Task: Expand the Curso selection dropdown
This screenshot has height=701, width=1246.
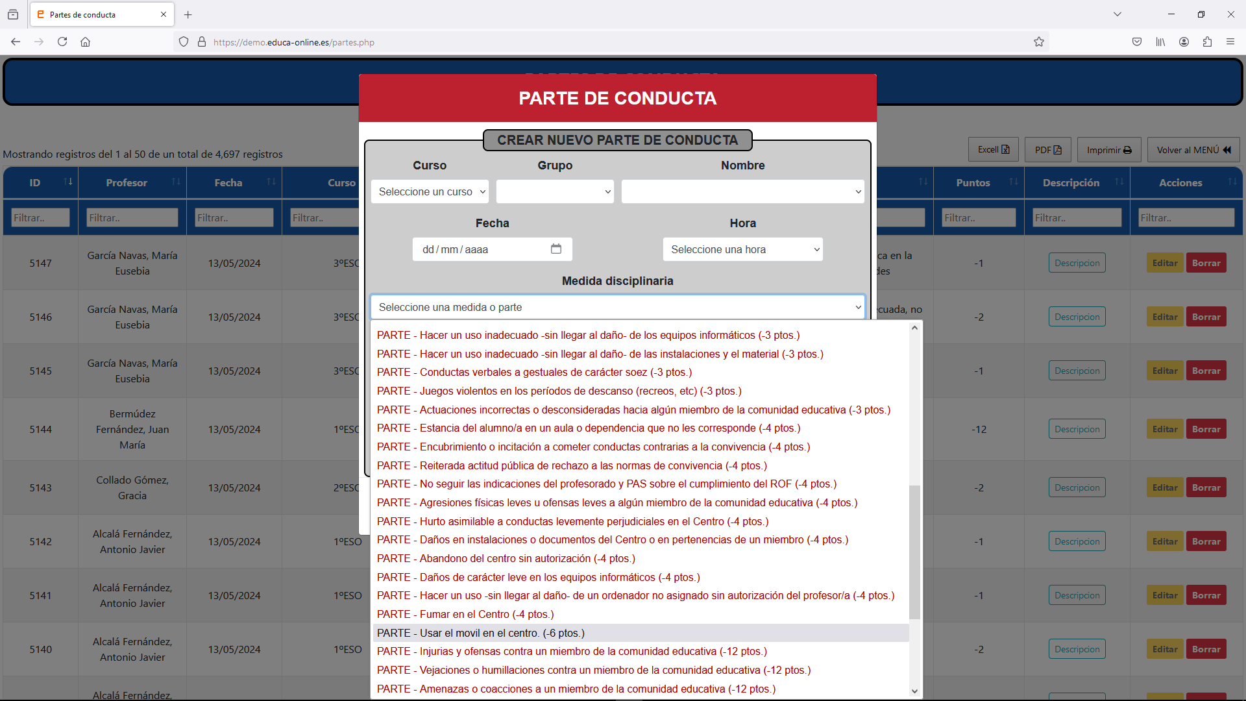Action: (430, 192)
